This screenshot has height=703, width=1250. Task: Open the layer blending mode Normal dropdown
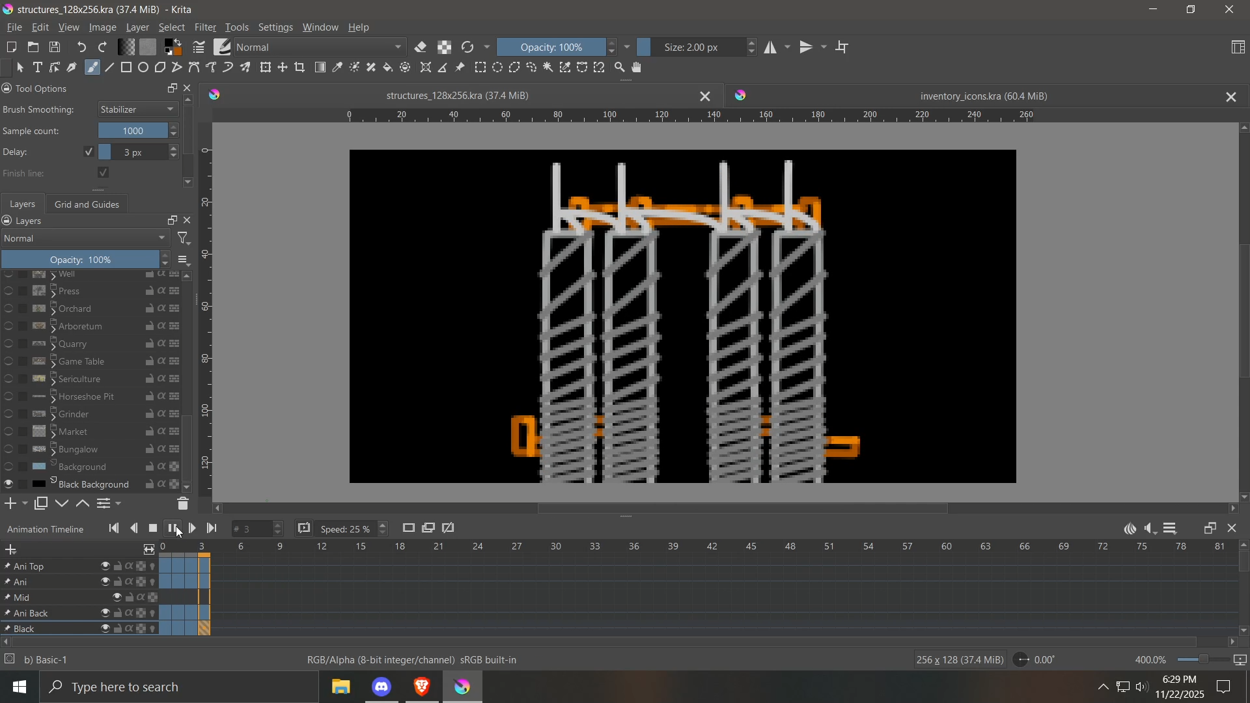[85, 239]
